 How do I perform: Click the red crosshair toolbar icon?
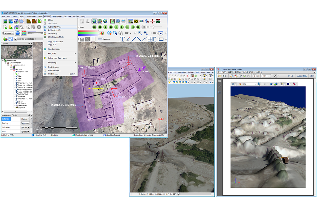point(152,21)
